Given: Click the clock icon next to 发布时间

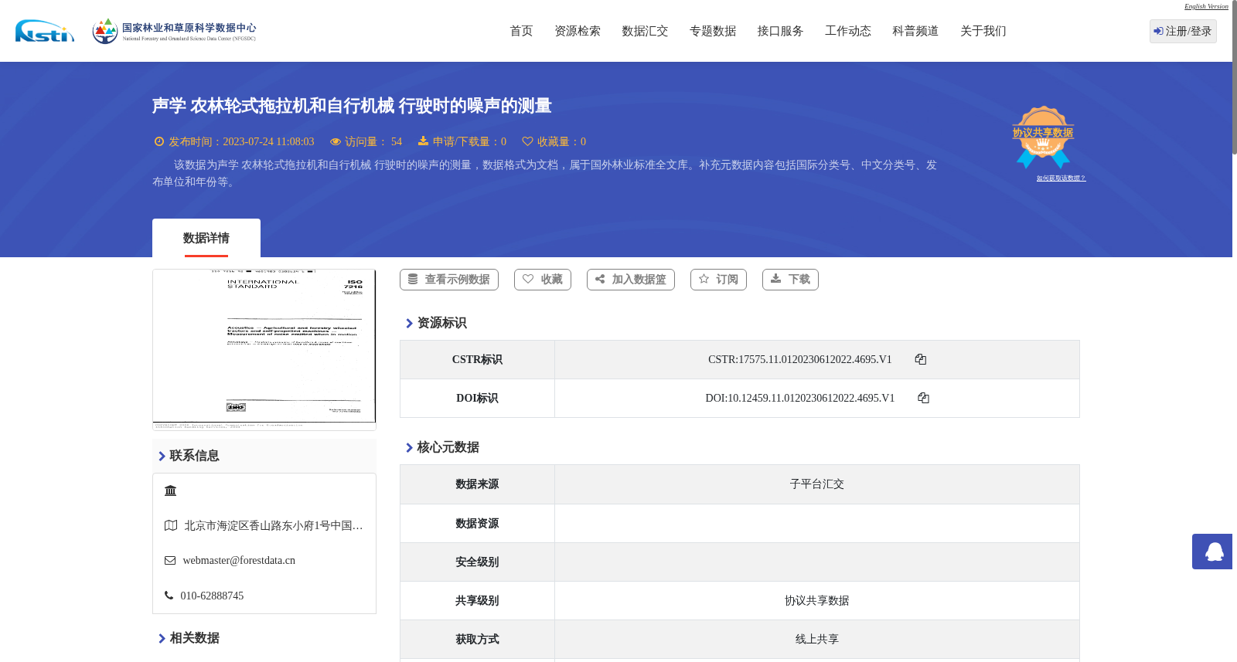Looking at the screenshot, I should pyautogui.click(x=159, y=141).
